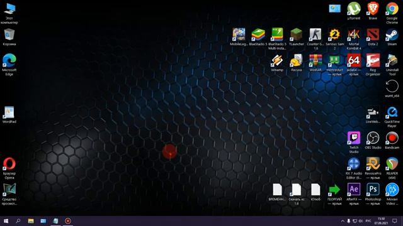Select the memreduct shortcut icon
Screen dimensions: 403x226
[334, 65]
